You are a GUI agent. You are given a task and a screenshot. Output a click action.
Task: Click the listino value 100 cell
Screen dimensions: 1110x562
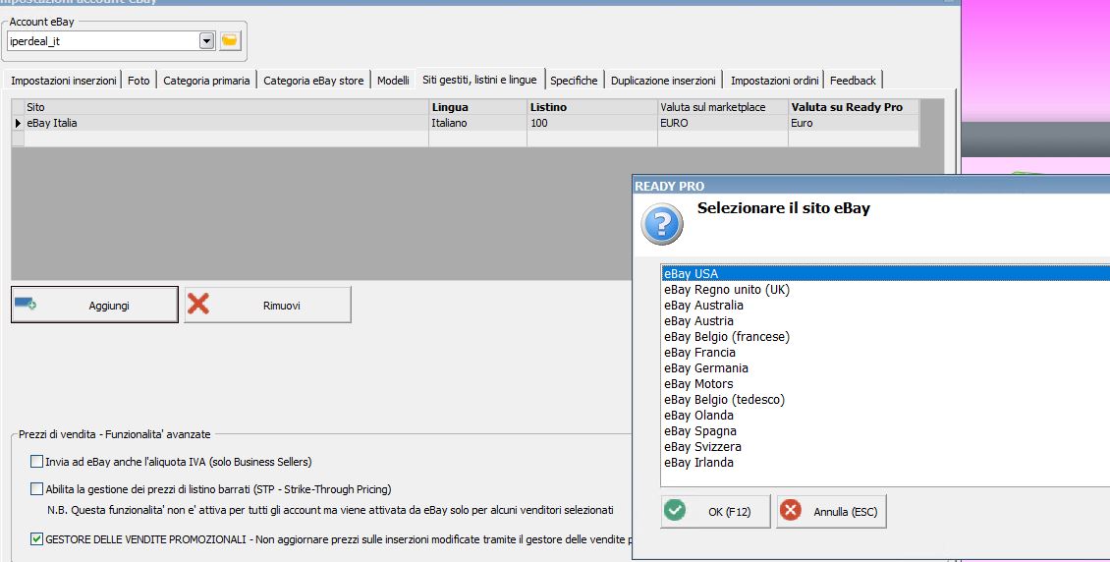[592, 123]
